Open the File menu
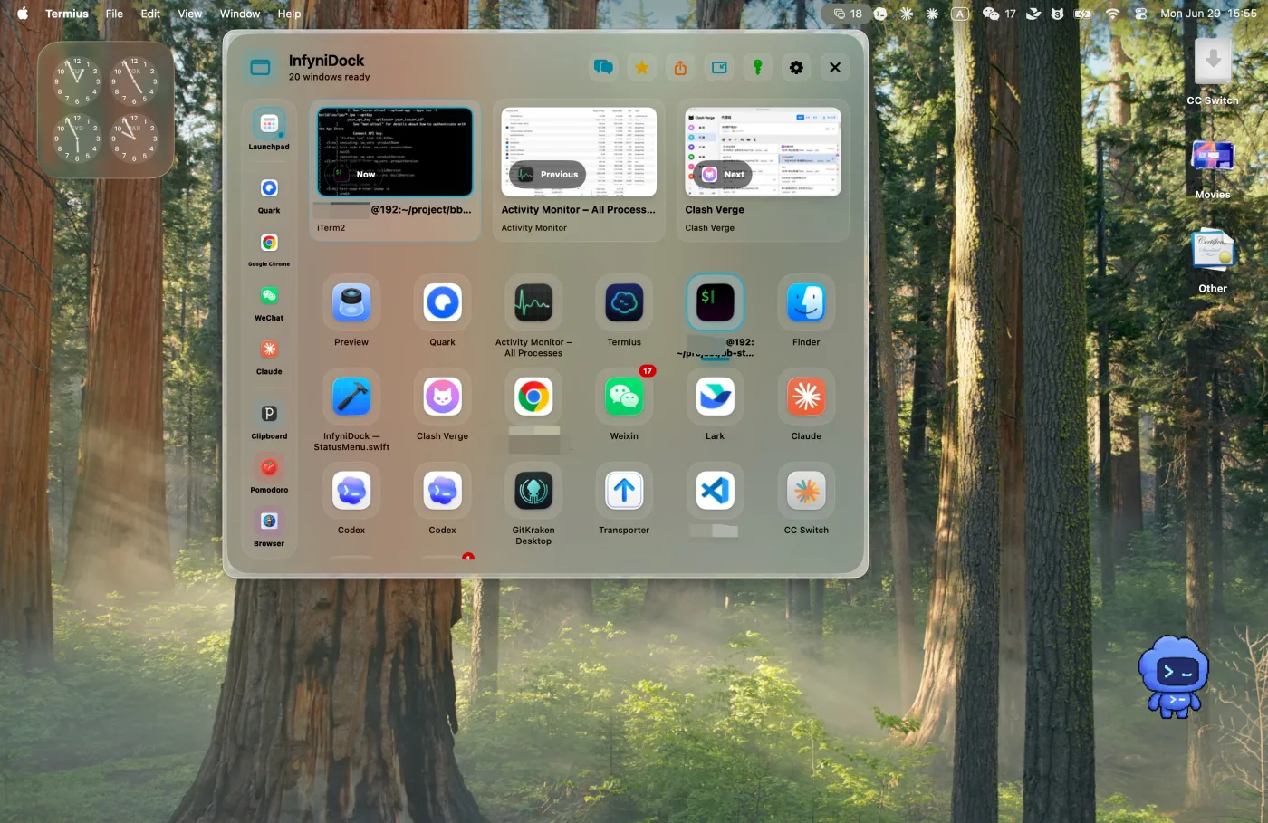Image resolution: width=1268 pixels, height=823 pixels. point(114,14)
